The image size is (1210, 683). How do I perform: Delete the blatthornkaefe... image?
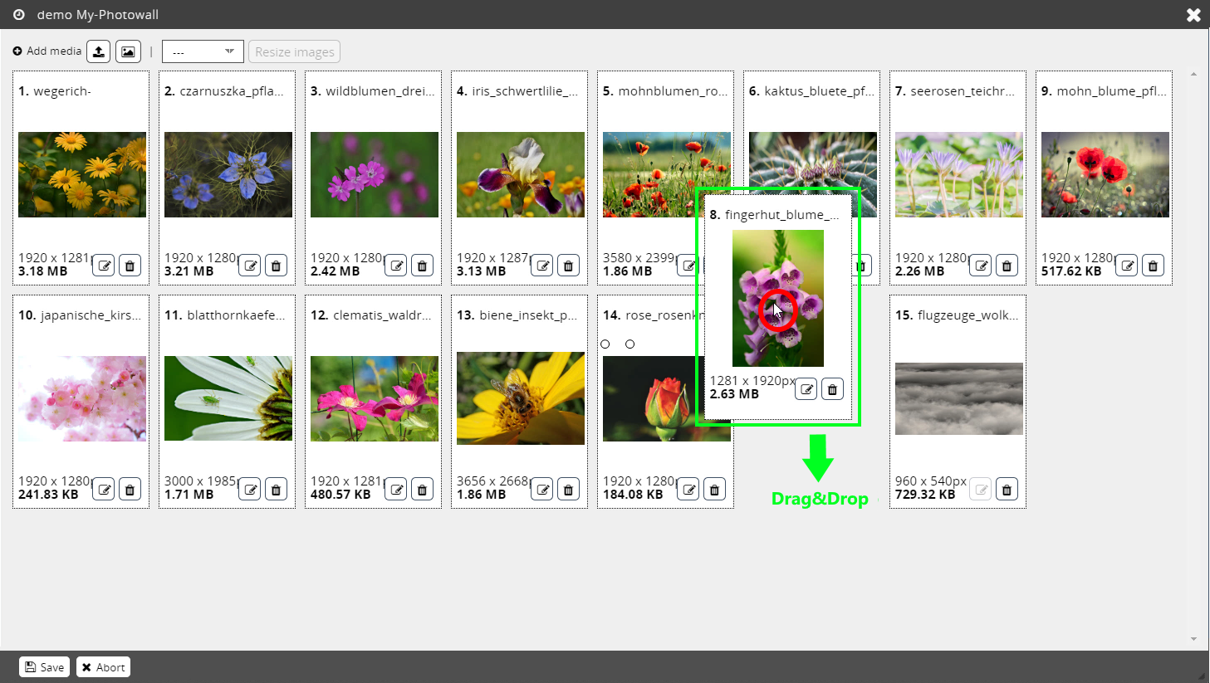pyautogui.click(x=276, y=490)
